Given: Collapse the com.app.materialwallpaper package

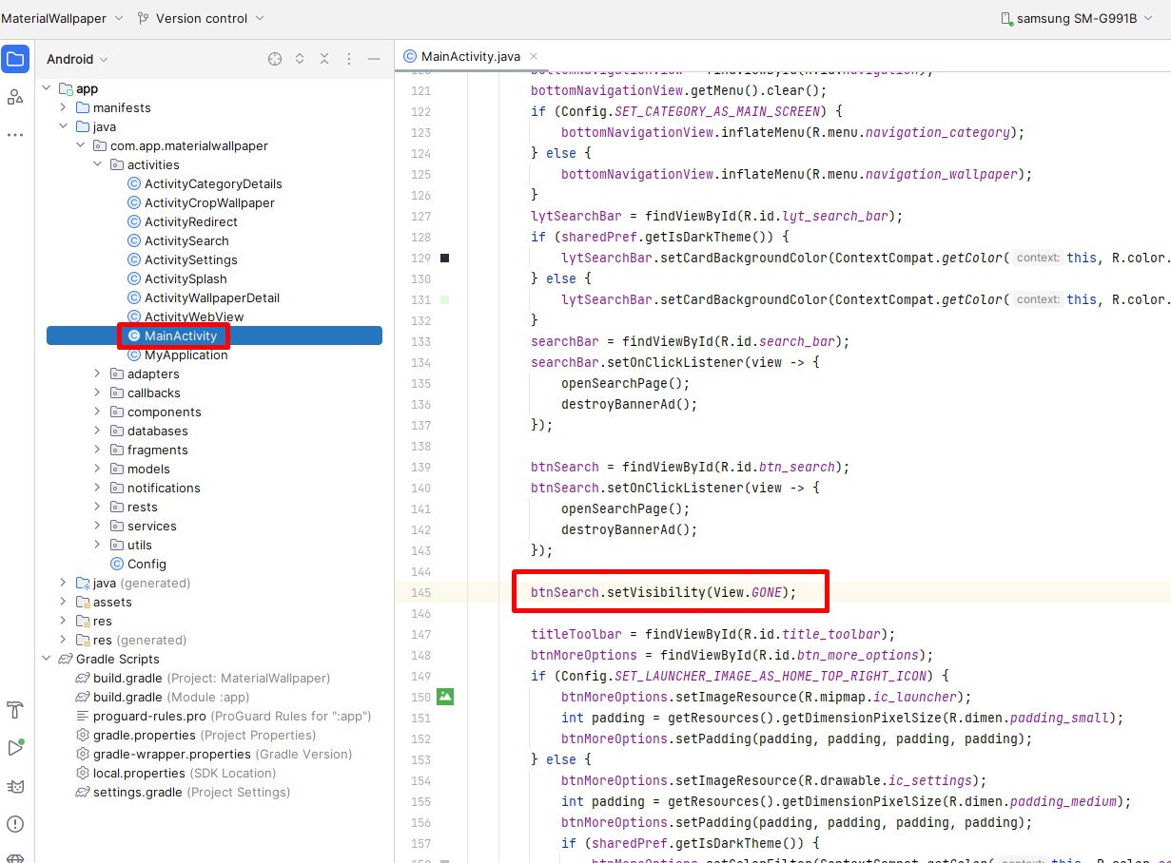Looking at the screenshot, I should point(81,145).
